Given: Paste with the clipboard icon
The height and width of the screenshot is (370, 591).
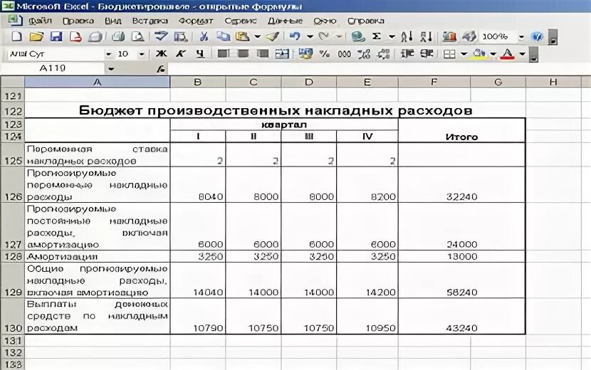Looking at the screenshot, I should pyautogui.click(x=243, y=36).
